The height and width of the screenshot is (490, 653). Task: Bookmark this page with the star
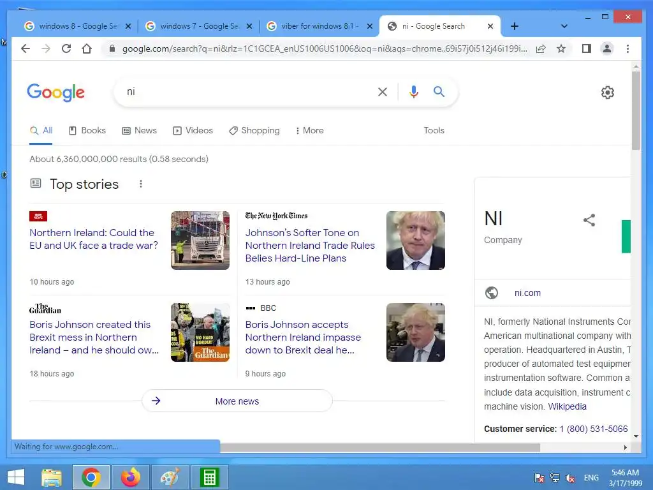561,48
